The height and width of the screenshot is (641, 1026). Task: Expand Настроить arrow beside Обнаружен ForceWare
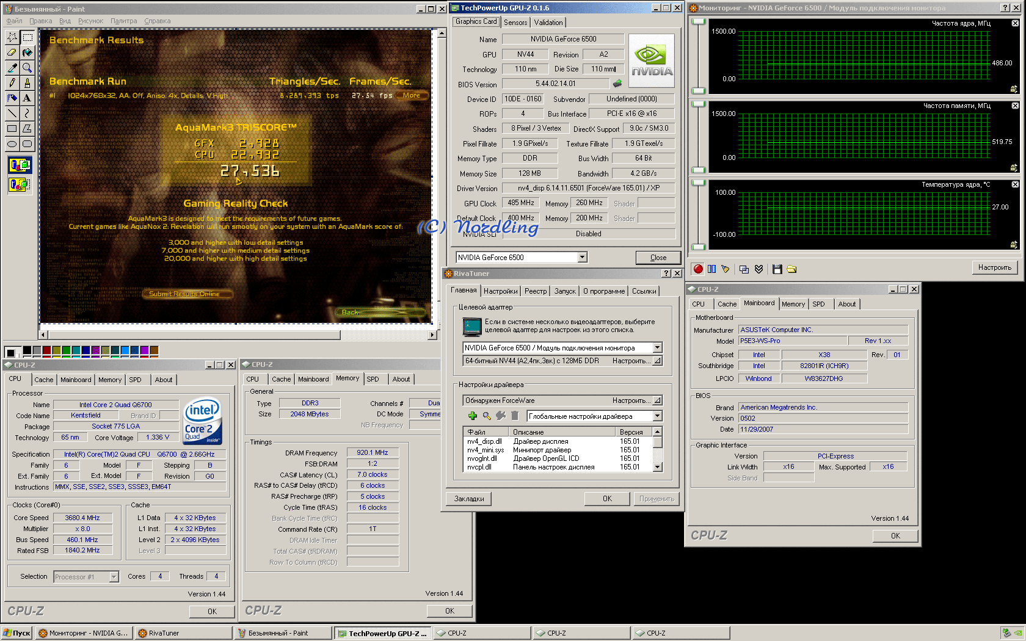(657, 400)
